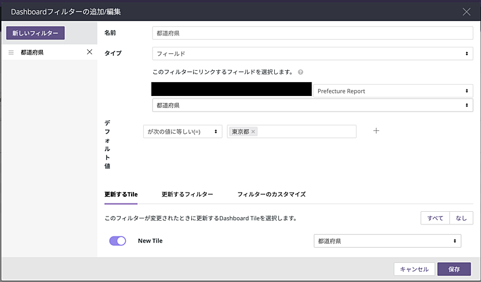
Task: Grab the drag handle beside 都道府県 filter
Action: [11, 53]
